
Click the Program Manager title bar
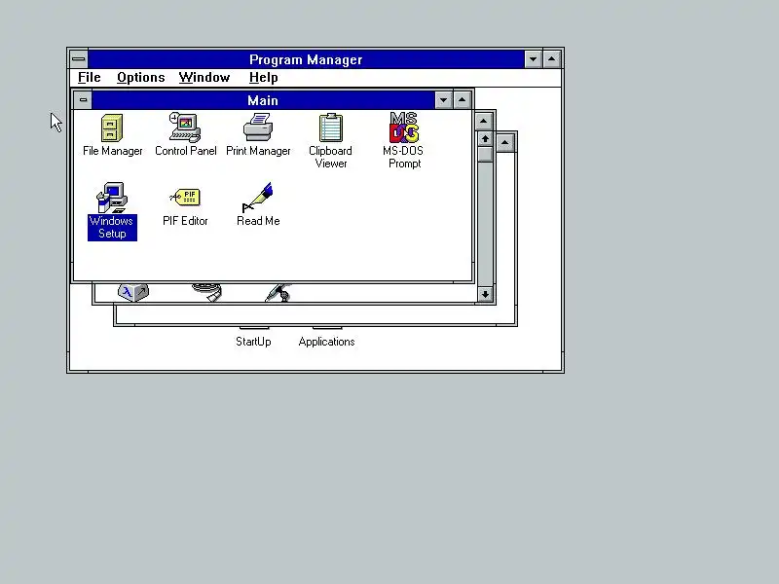coord(306,59)
